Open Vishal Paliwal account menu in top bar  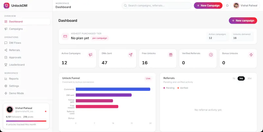tap(246, 6)
